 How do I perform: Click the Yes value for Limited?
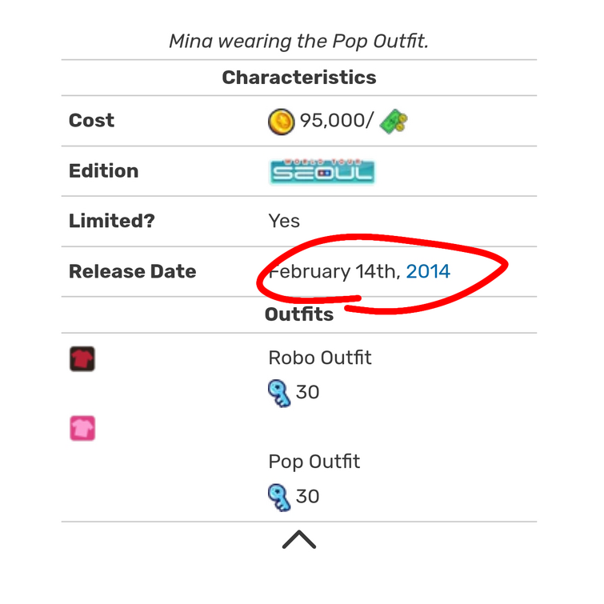coord(284,221)
